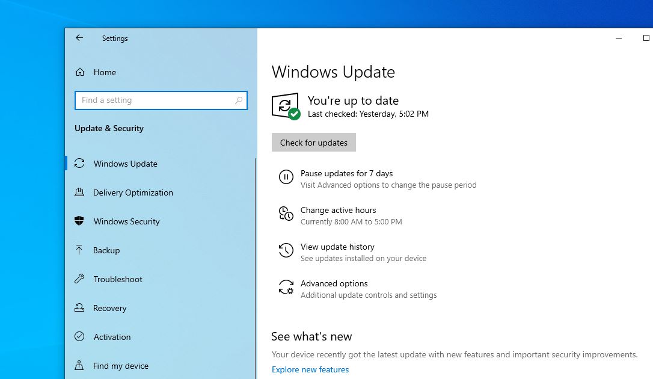Click the Windows Security shield icon

click(x=79, y=221)
